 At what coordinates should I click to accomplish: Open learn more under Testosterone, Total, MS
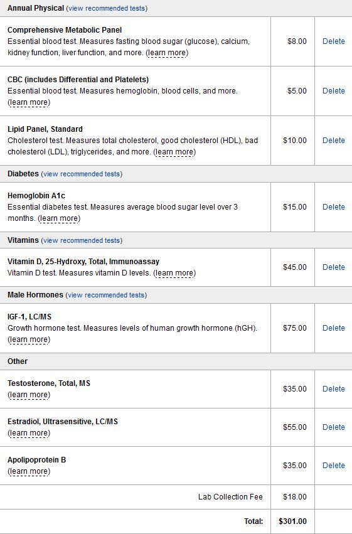coord(29,395)
